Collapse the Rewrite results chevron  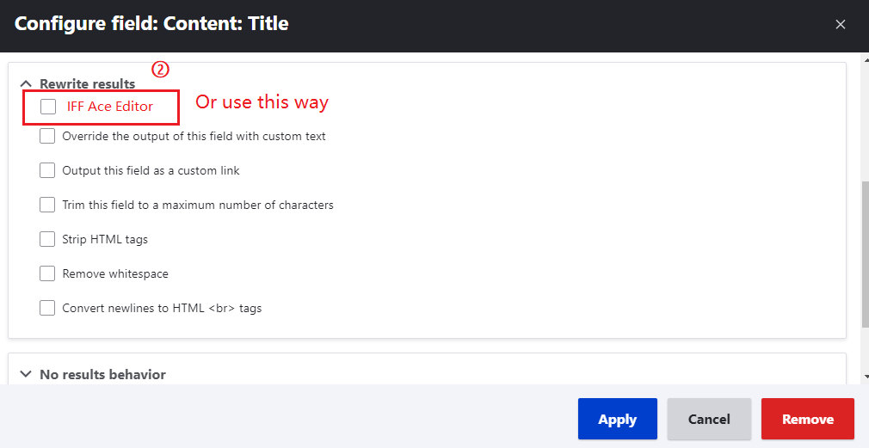click(x=26, y=84)
